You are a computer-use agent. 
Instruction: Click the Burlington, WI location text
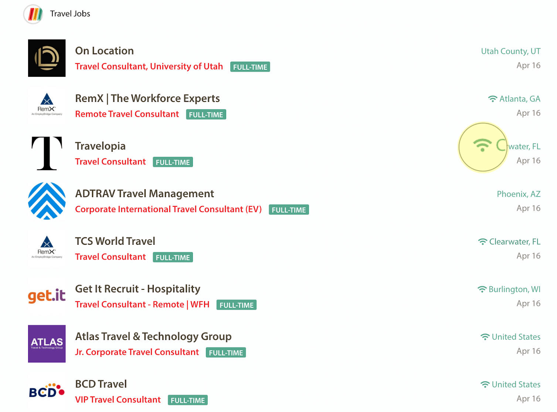(514, 289)
